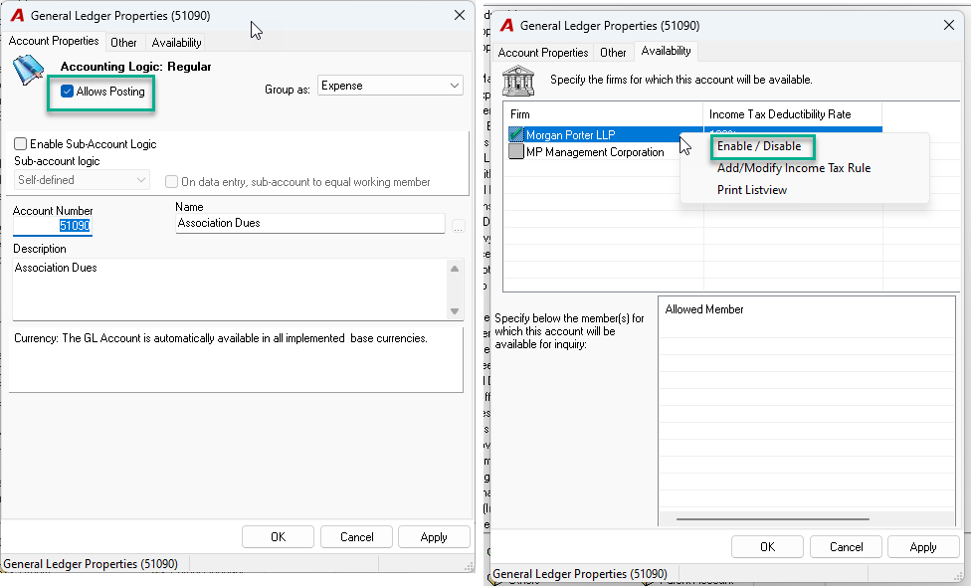The width and height of the screenshot is (971, 586).
Task: Click the app logo in the left dialog title bar
Action: [17, 16]
